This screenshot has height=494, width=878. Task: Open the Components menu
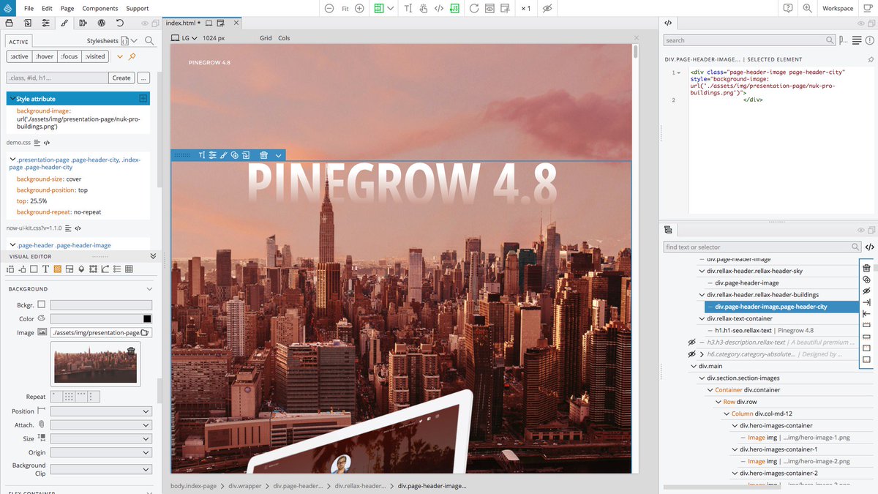[x=100, y=8]
